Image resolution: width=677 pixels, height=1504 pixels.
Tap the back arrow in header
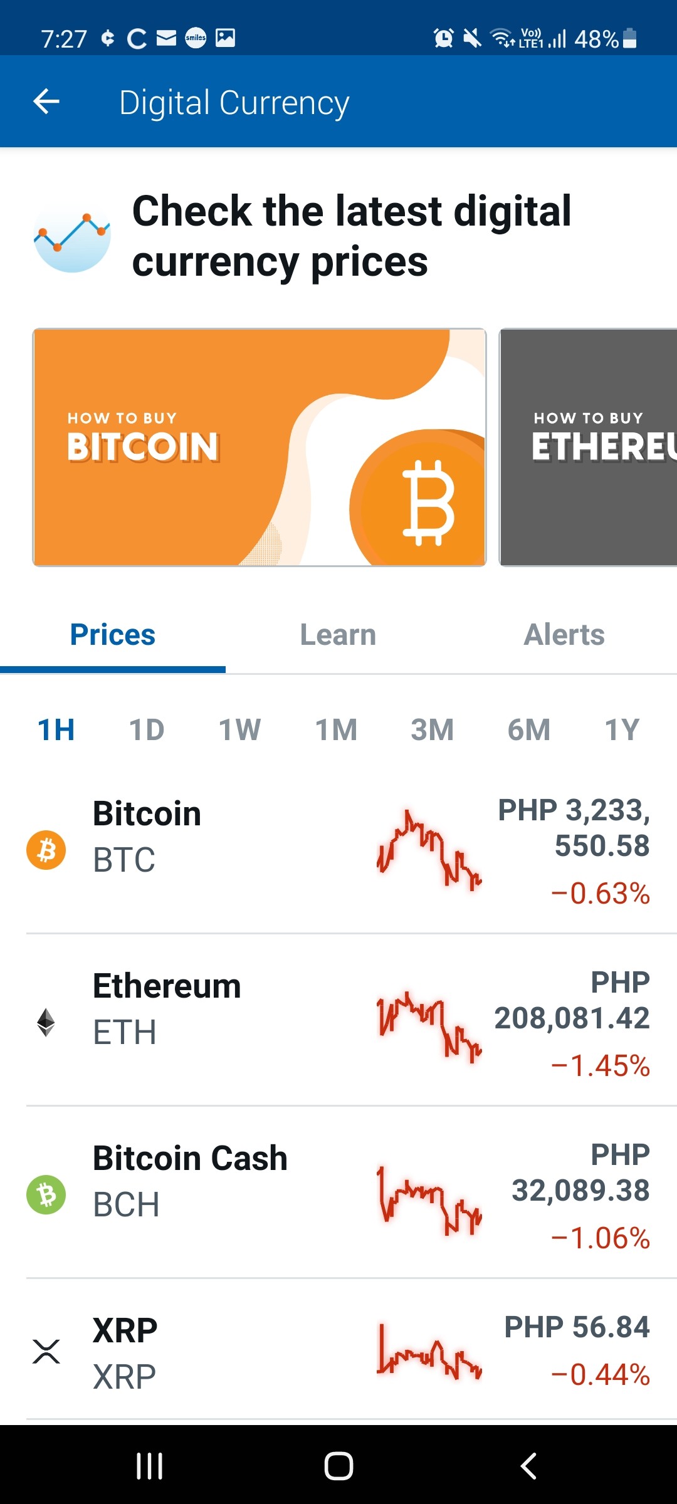click(x=46, y=102)
